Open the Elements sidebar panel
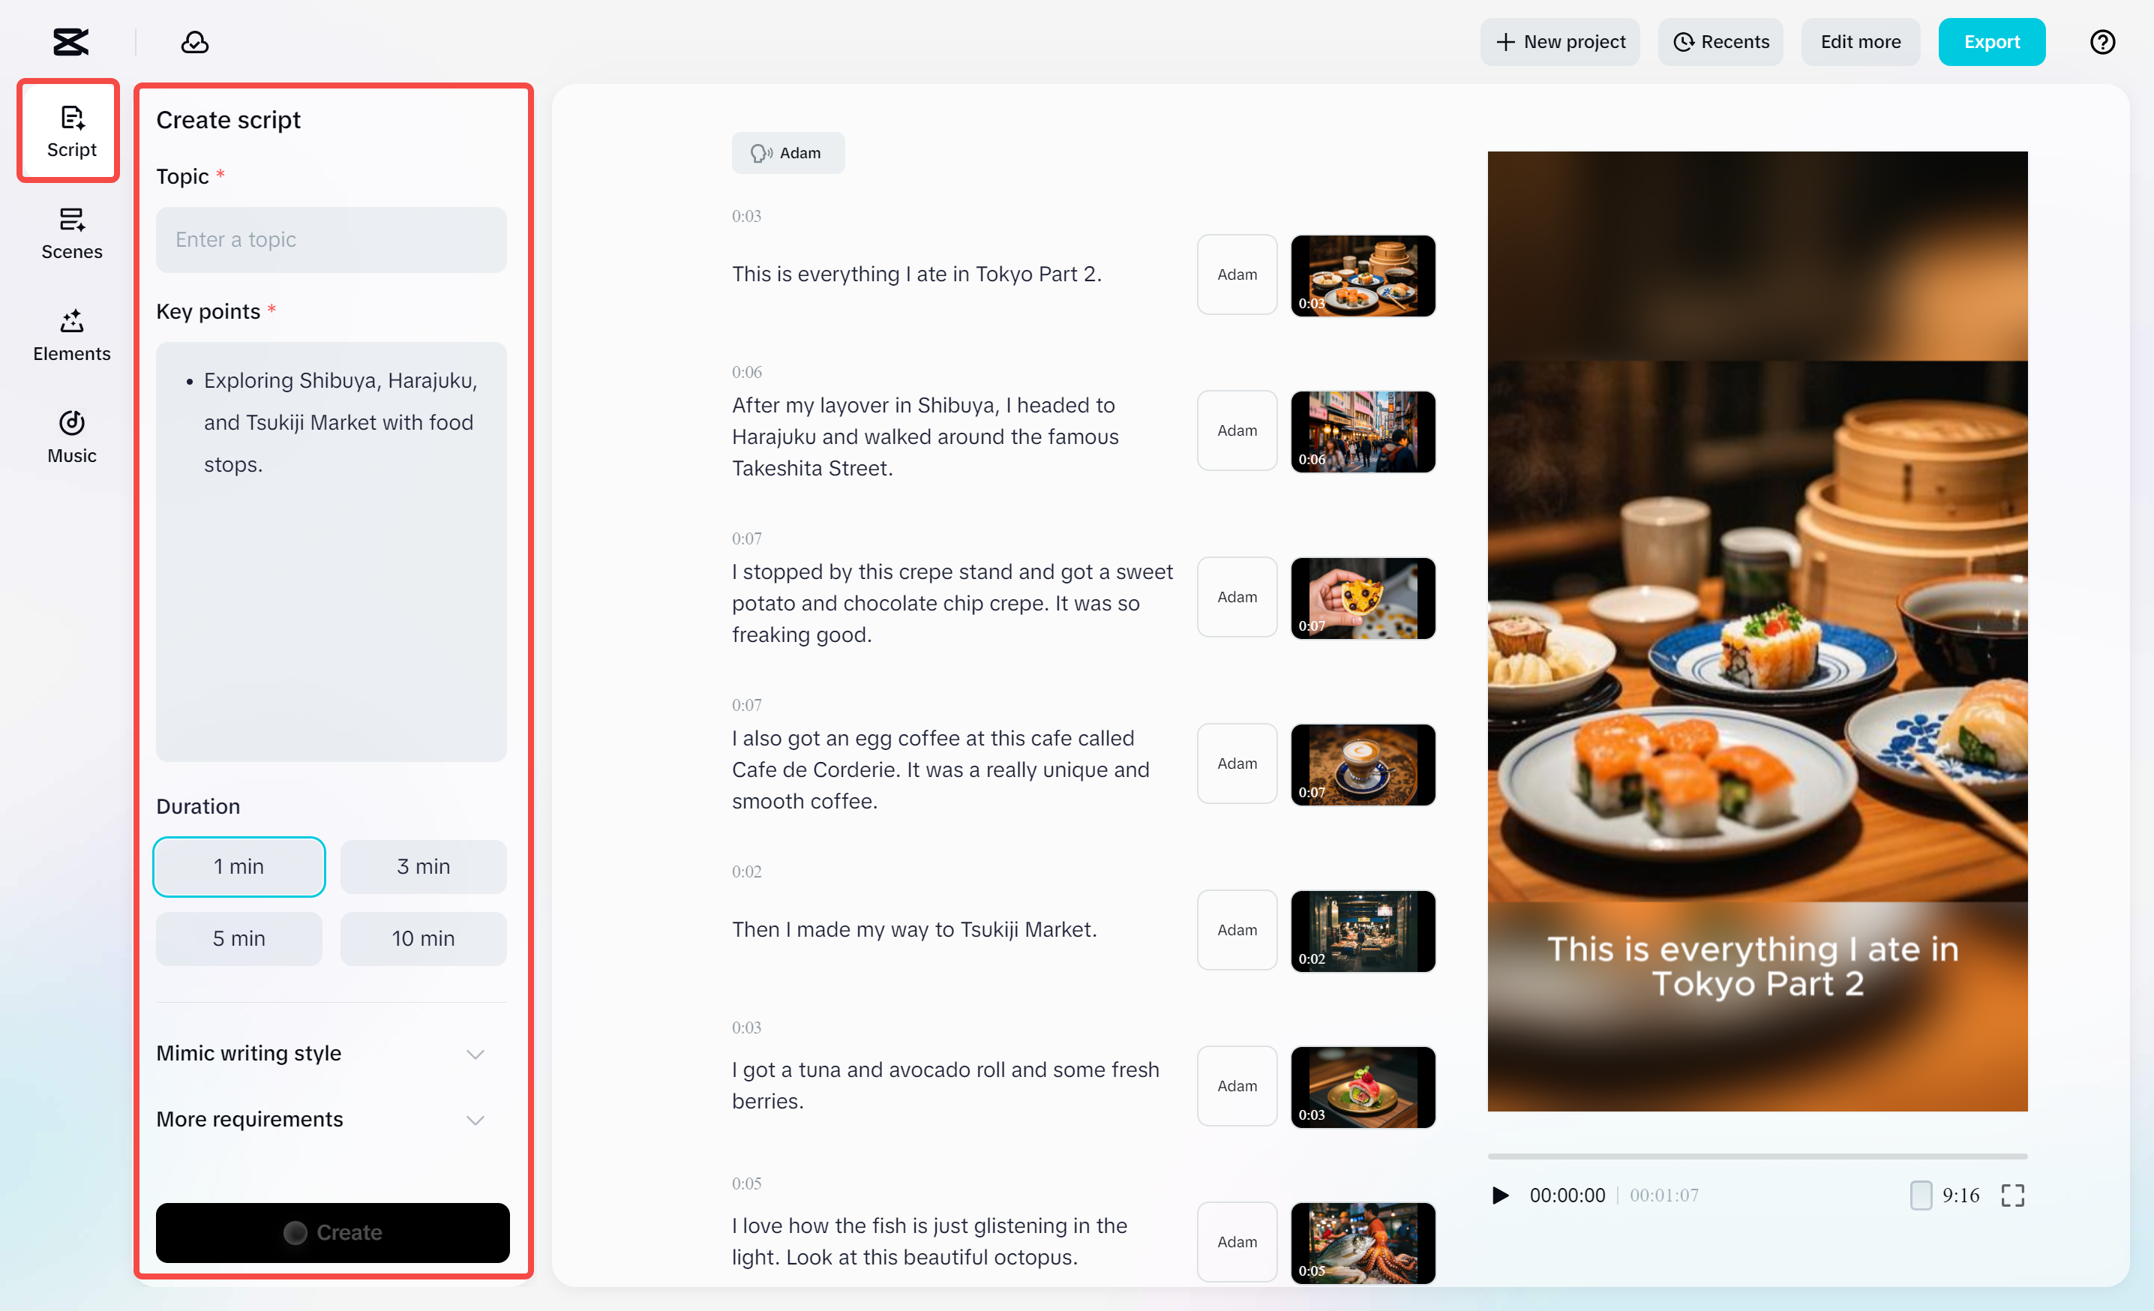 coord(72,335)
